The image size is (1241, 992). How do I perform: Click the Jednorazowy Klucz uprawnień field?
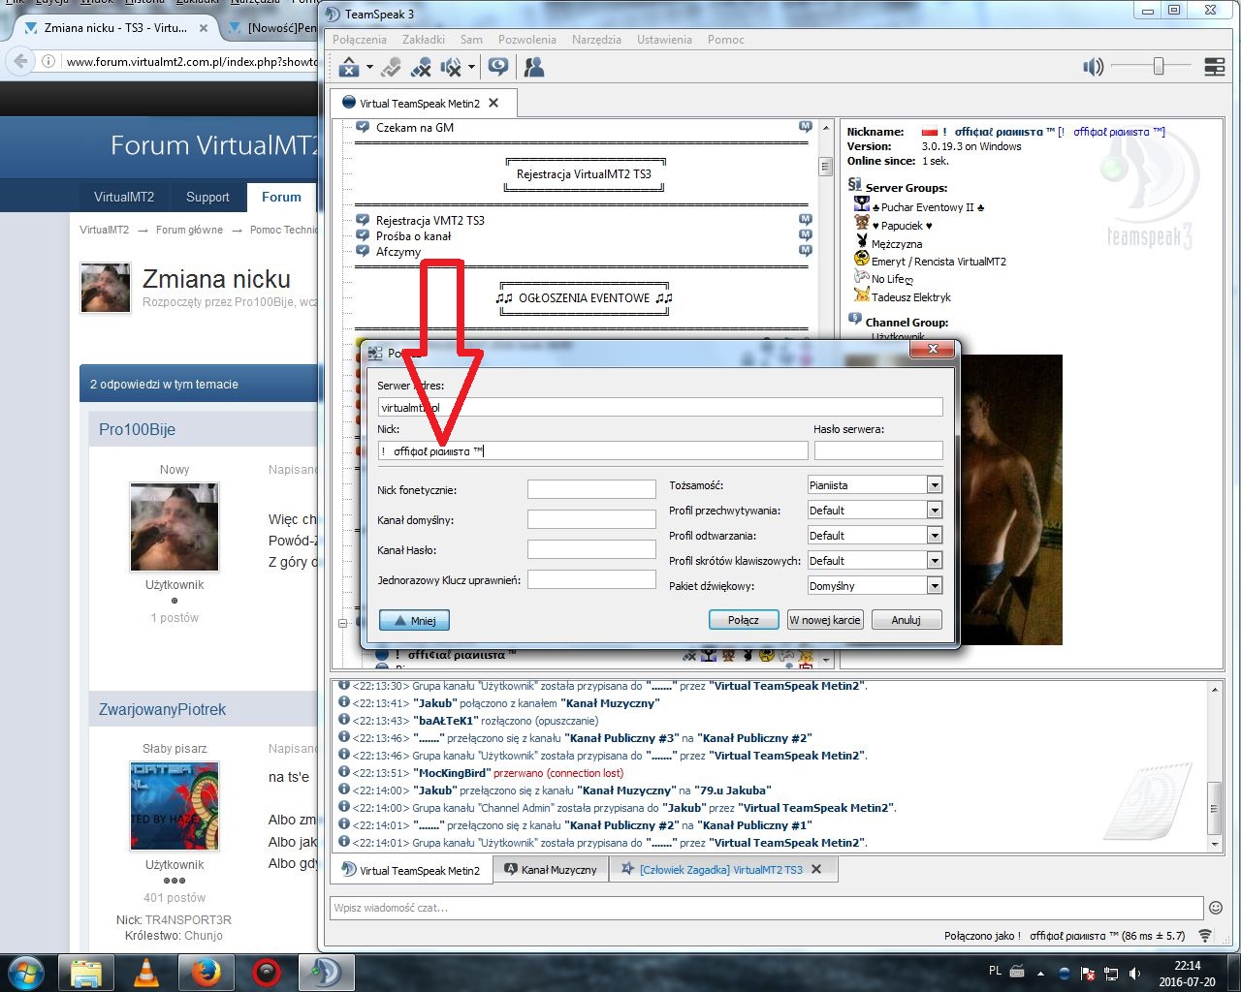(591, 579)
